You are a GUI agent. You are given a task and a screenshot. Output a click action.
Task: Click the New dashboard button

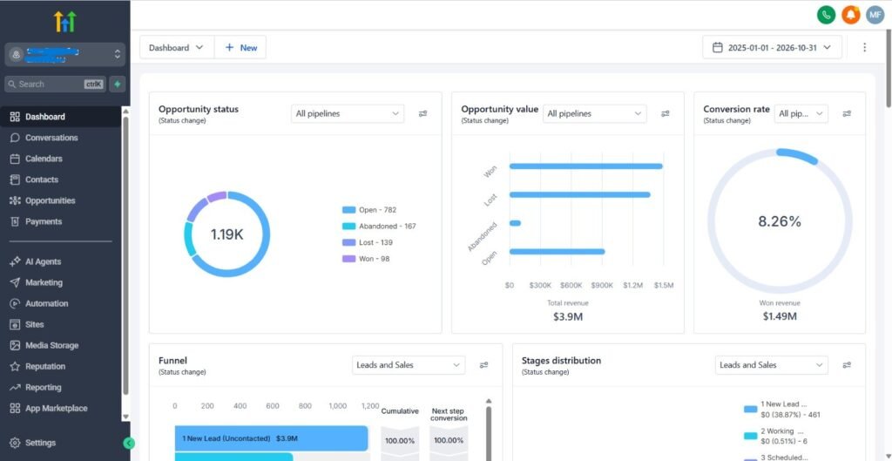240,47
